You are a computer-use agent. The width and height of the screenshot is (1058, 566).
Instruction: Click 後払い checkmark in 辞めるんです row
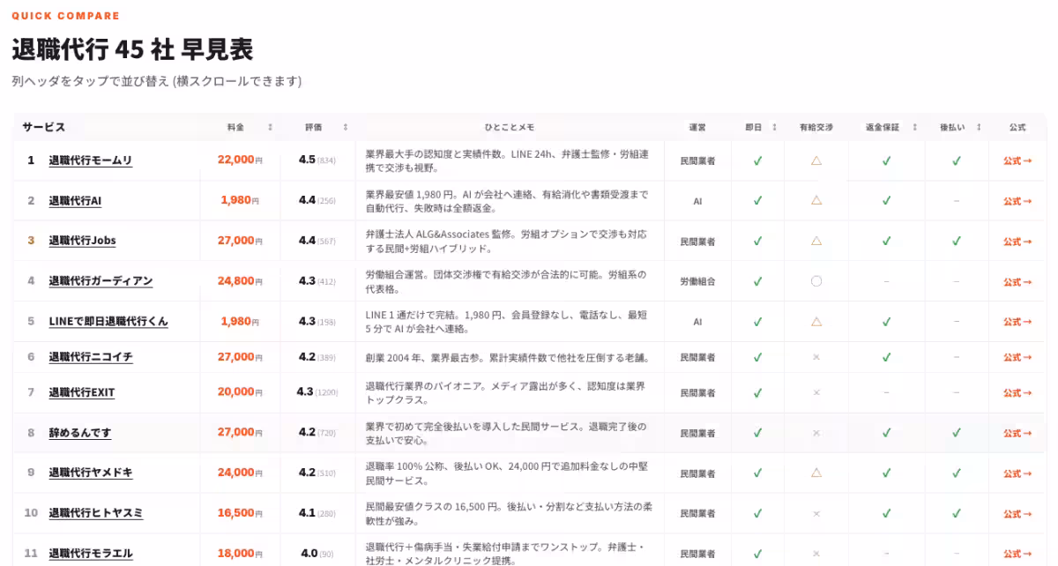pos(957,433)
